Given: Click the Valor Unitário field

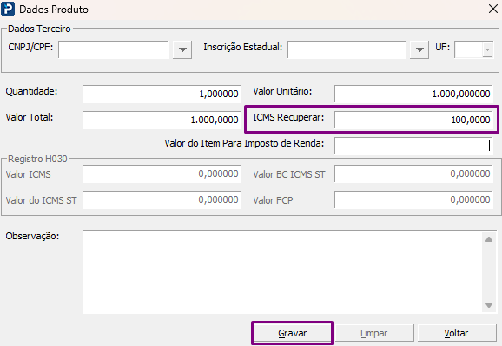Looking at the screenshot, I should [413, 94].
